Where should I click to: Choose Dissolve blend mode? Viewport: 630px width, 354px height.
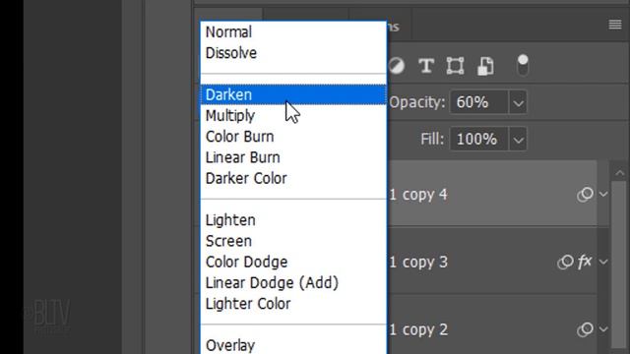tap(293, 53)
